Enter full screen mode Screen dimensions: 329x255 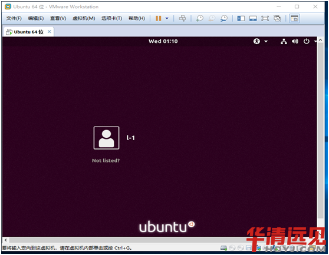[265, 18]
